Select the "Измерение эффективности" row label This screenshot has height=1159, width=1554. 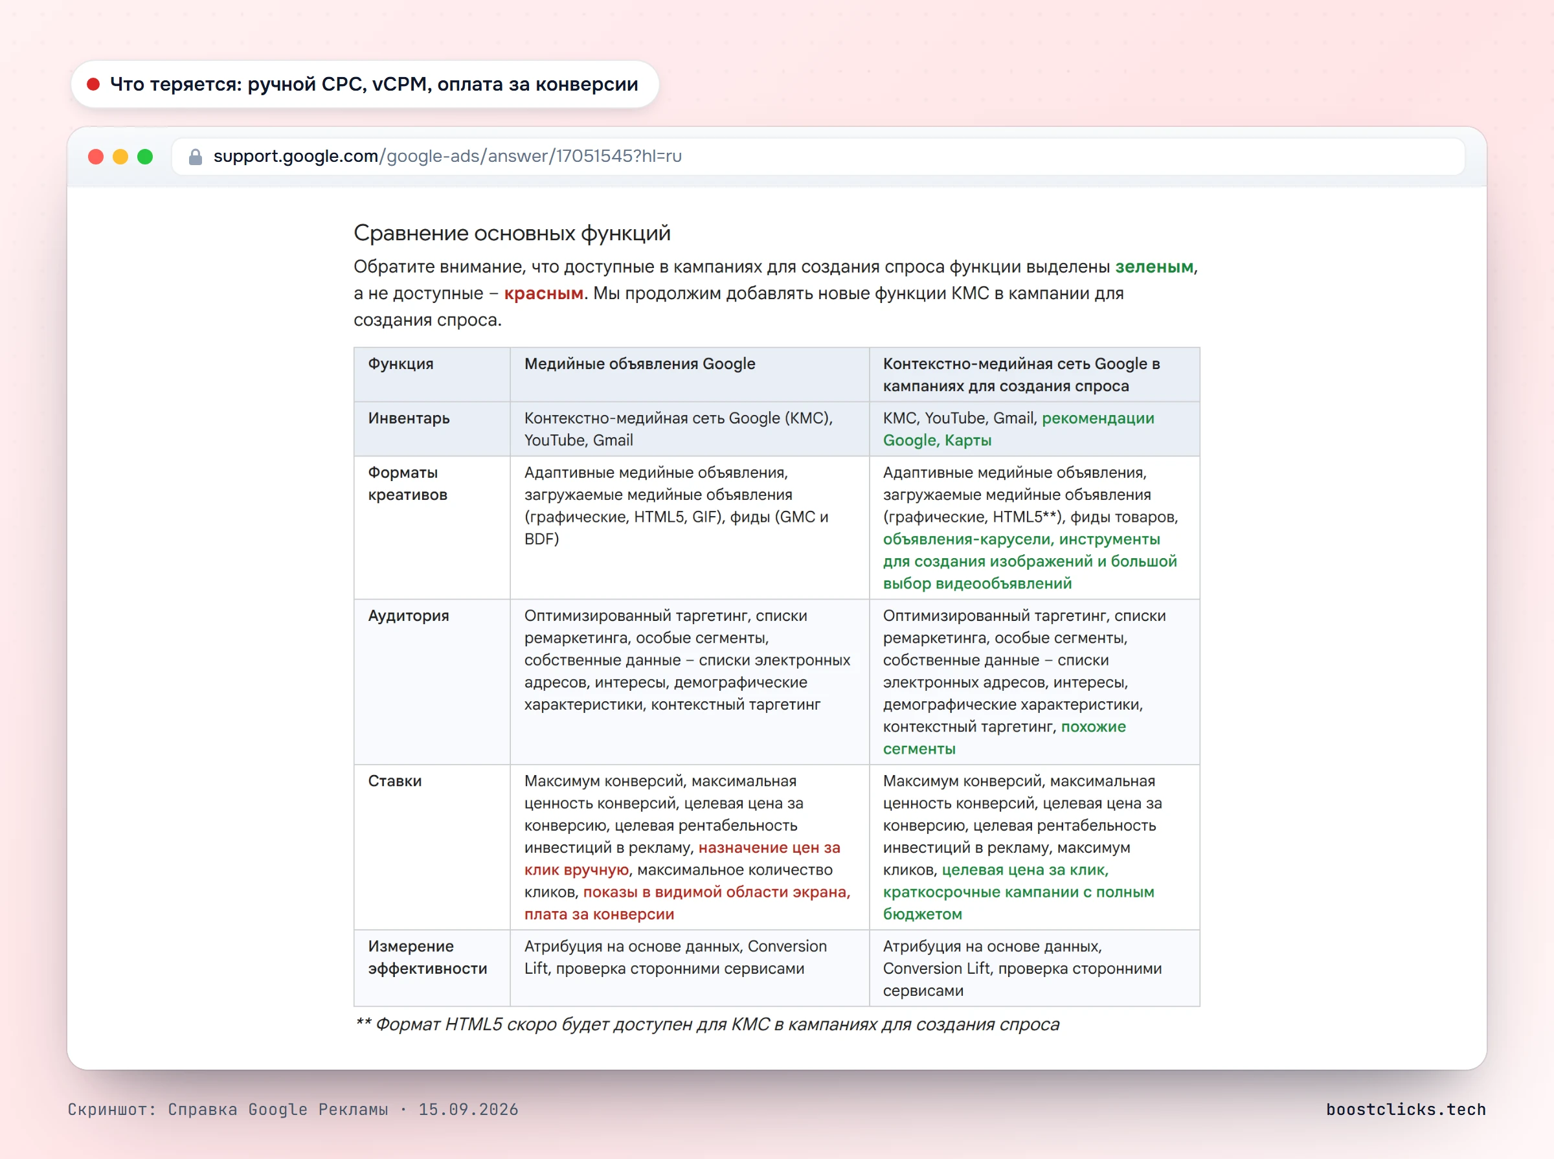[427, 957]
